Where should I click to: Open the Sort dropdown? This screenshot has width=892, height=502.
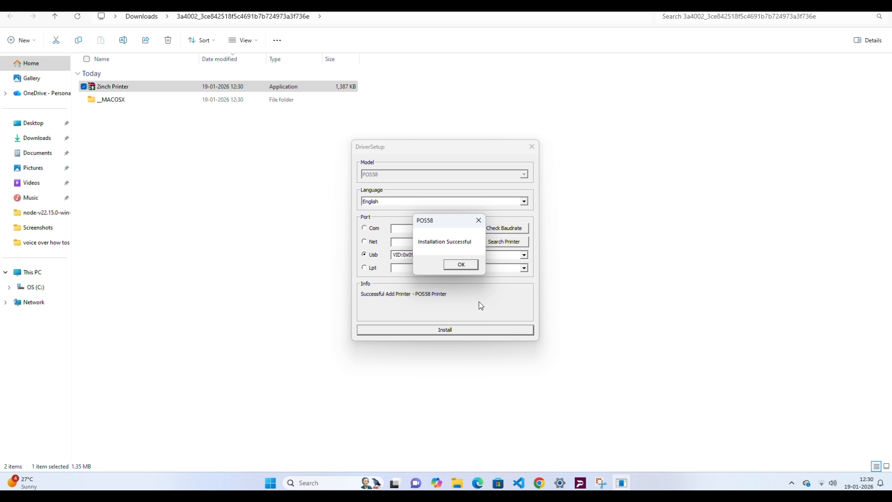point(201,40)
